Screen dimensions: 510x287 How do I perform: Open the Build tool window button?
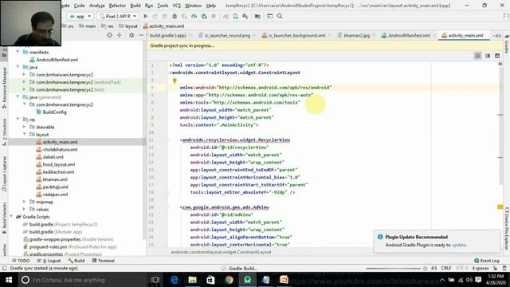[76, 261]
